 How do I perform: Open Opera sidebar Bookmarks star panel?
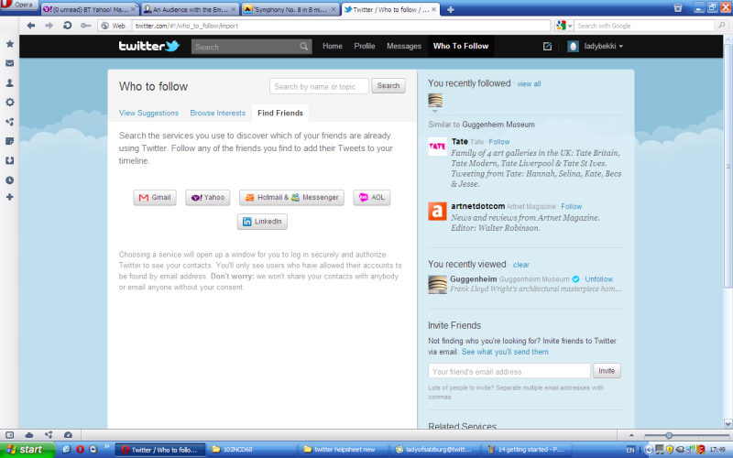pos(9,44)
